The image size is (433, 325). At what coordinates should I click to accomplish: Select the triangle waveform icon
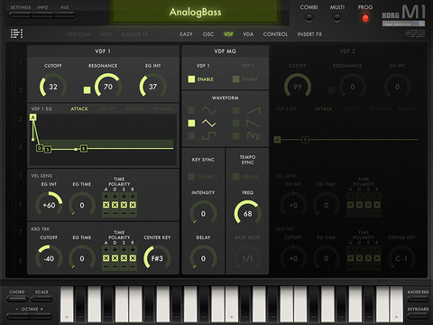click(x=208, y=123)
